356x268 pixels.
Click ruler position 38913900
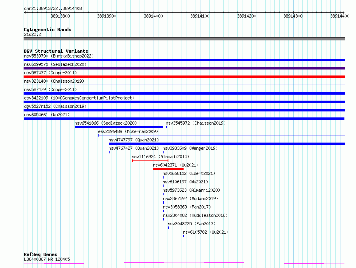click(x=106, y=16)
